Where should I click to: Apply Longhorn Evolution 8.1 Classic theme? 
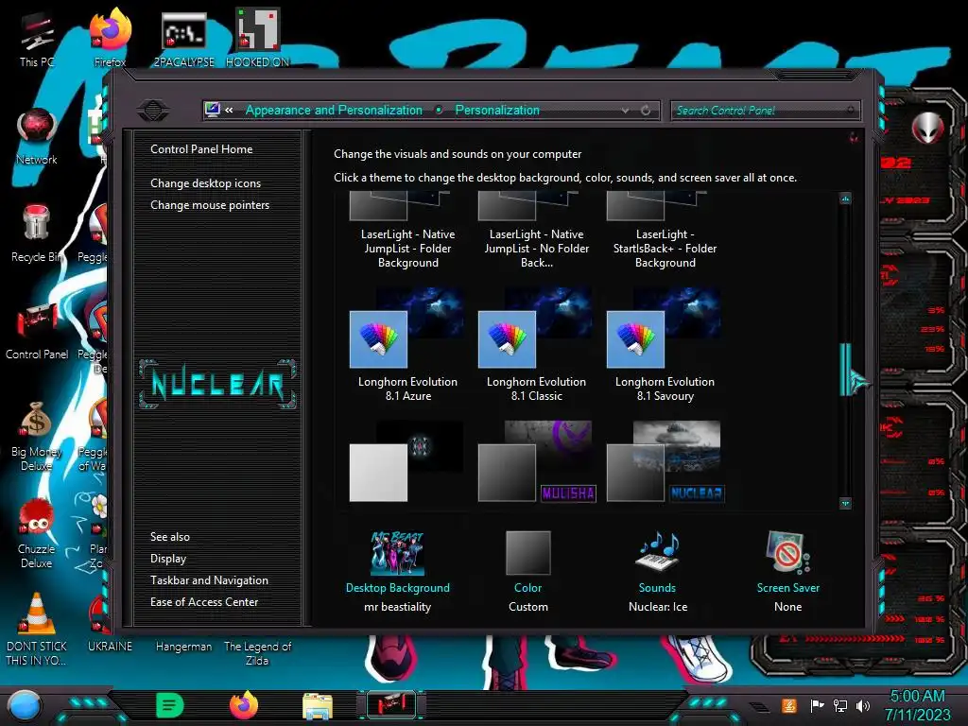point(537,344)
